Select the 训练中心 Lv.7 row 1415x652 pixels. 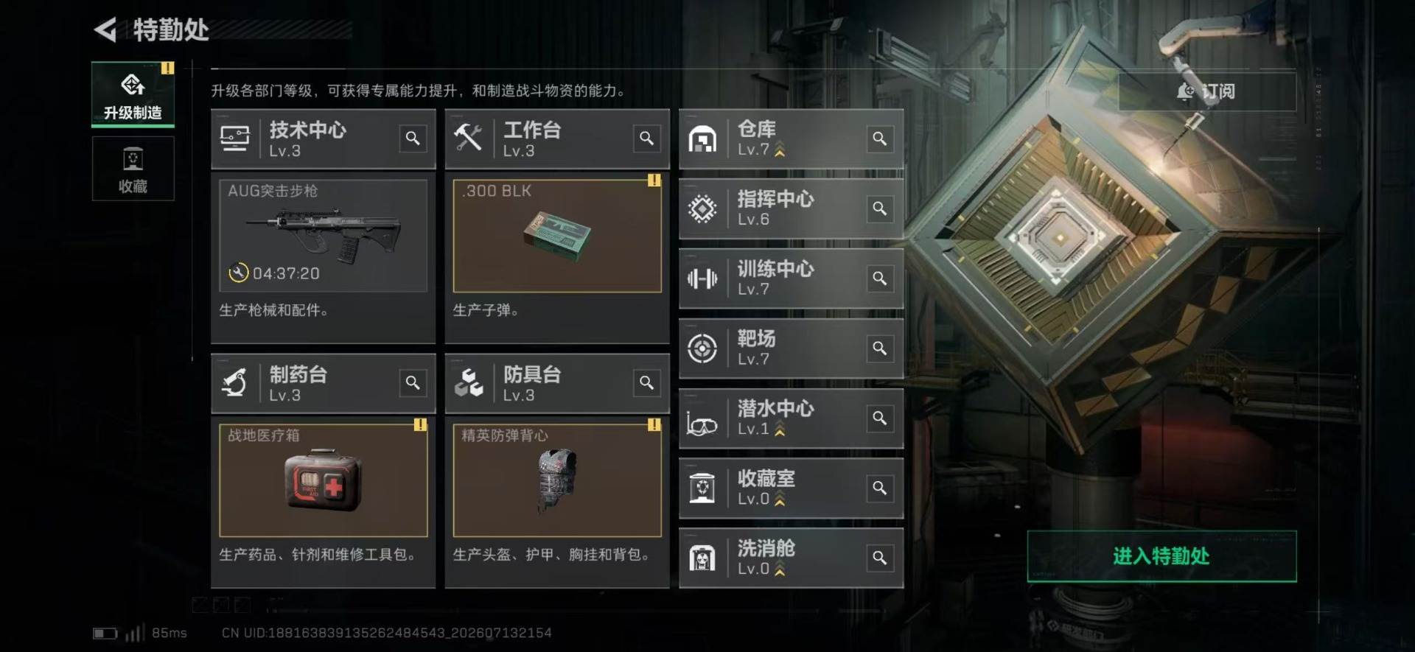[791, 278]
